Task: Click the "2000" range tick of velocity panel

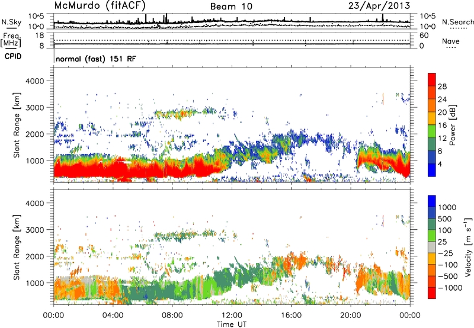Action: pos(34,256)
